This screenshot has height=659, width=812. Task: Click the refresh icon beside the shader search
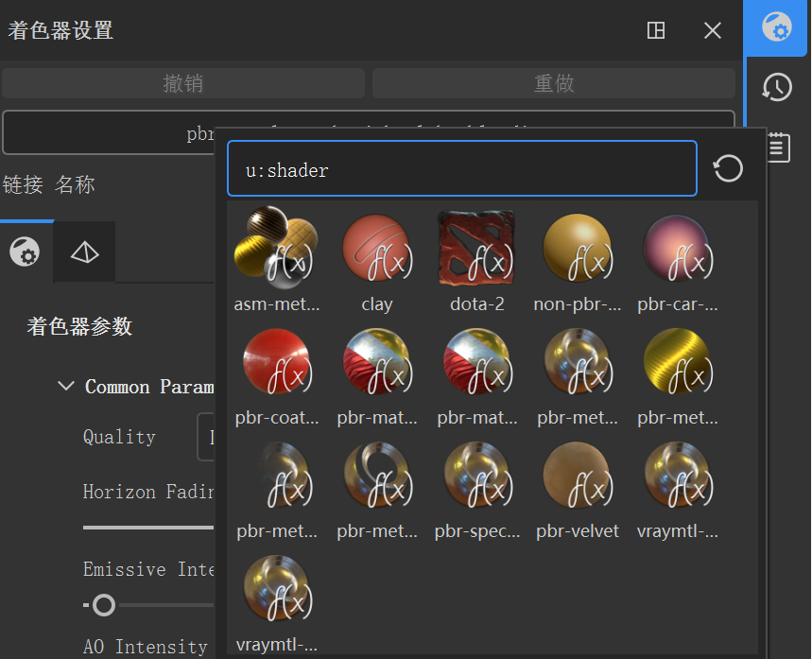click(x=728, y=167)
